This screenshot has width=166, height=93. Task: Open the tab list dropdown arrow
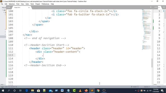click(x=151, y=7)
